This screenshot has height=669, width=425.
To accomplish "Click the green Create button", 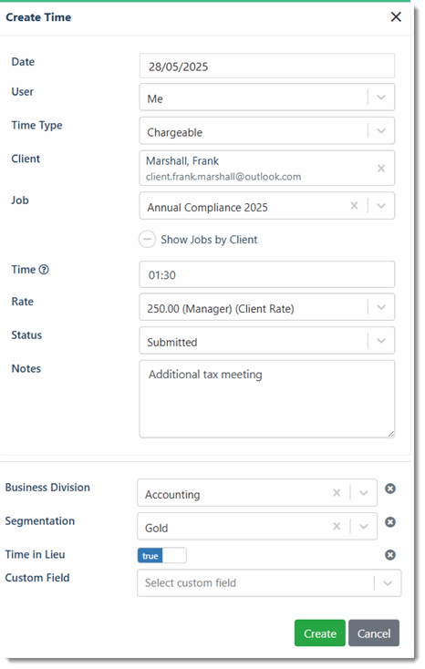I will (x=319, y=633).
